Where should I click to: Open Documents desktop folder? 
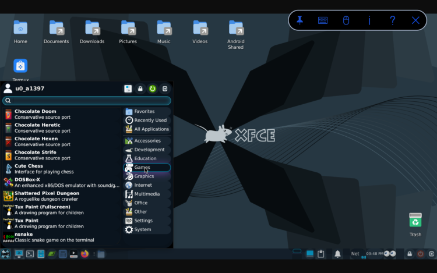click(x=57, y=32)
